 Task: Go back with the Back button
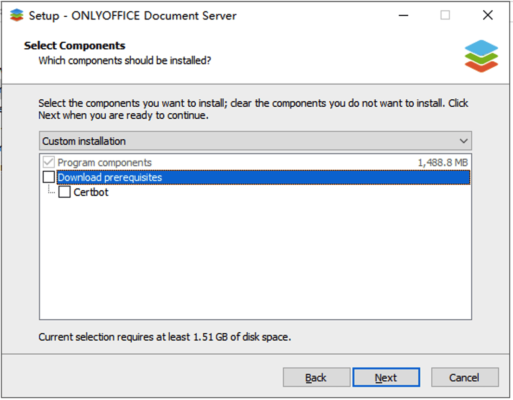pos(316,378)
